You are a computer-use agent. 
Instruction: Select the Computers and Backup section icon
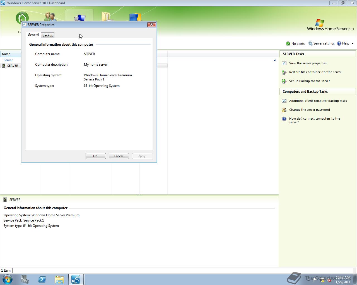[x=80, y=18]
